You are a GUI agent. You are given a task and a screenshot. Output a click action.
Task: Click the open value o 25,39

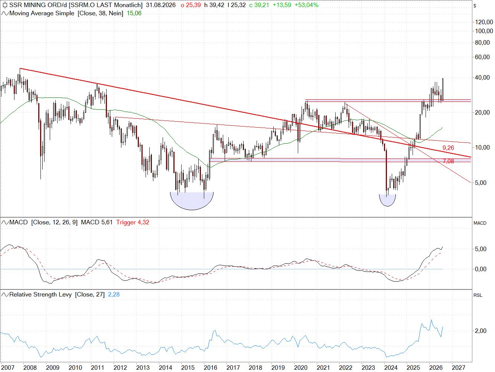point(190,5)
